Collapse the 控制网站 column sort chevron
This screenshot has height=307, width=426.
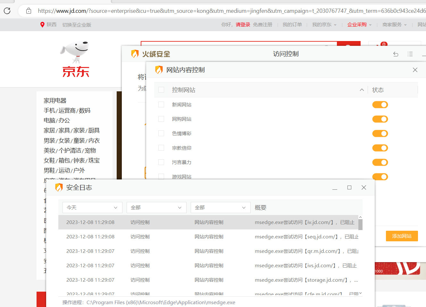pyautogui.click(x=362, y=90)
